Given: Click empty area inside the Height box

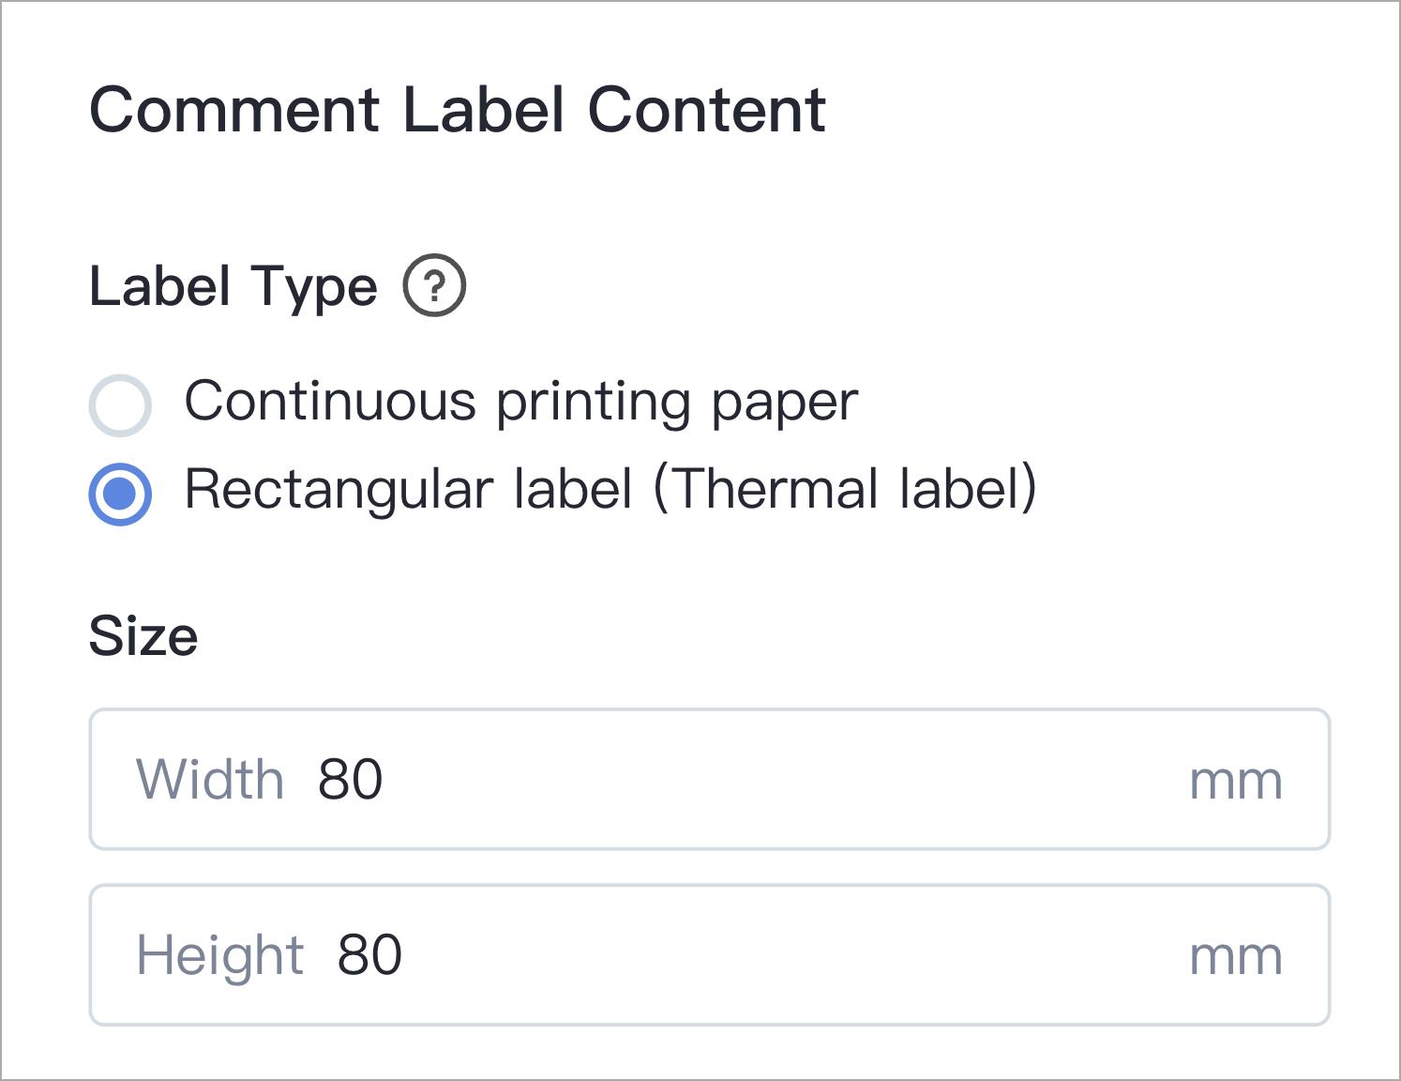Looking at the screenshot, I should tap(788, 955).
